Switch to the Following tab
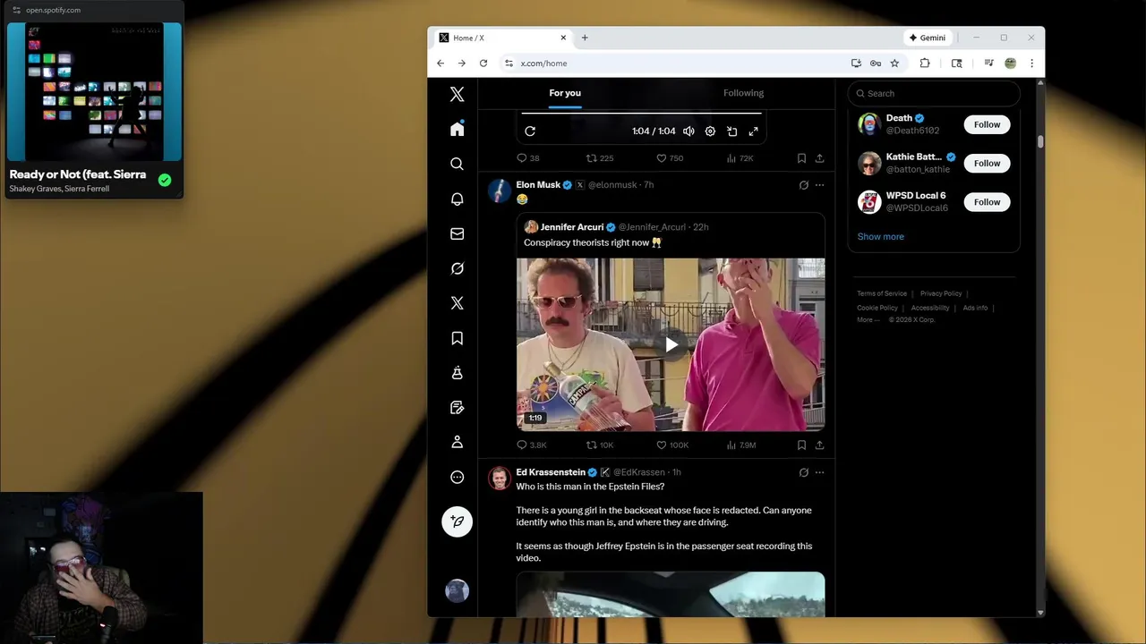Image resolution: width=1146 pixels, height=644 pixels. (x=743, y=93)
